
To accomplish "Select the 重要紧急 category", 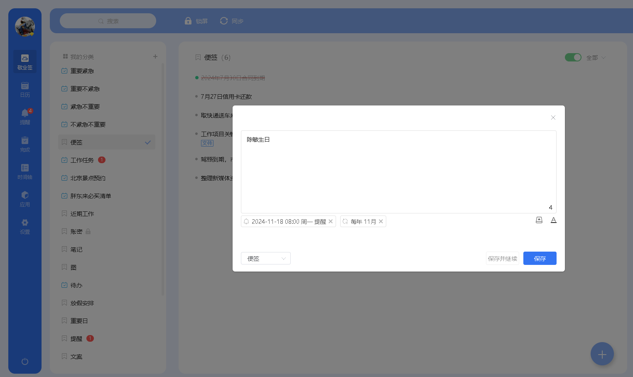I will pos(107,71).
